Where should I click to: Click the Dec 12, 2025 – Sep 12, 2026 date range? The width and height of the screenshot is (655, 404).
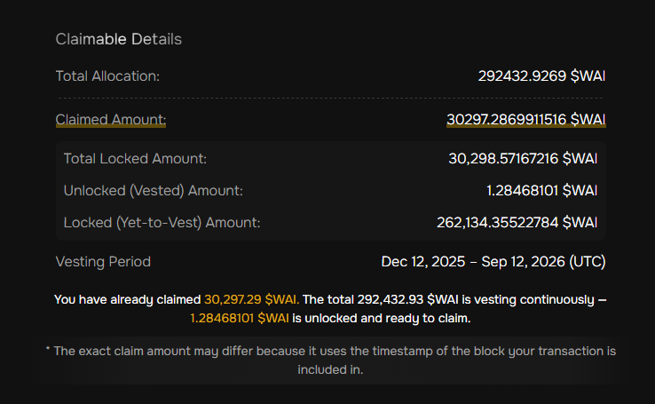point(493,262)
